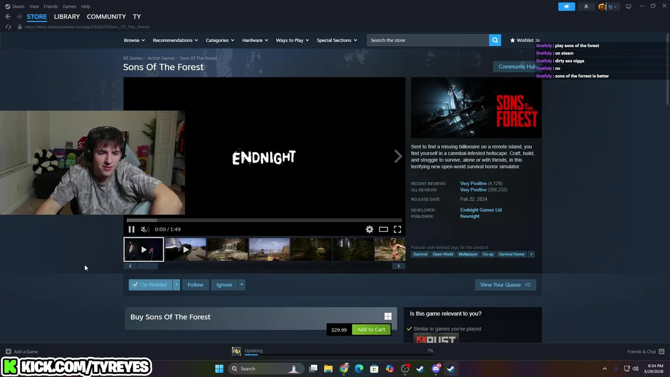The image size is (670, 377).
Task: Toggle the On Wishlist checkbox button
Action: (150, 285)
